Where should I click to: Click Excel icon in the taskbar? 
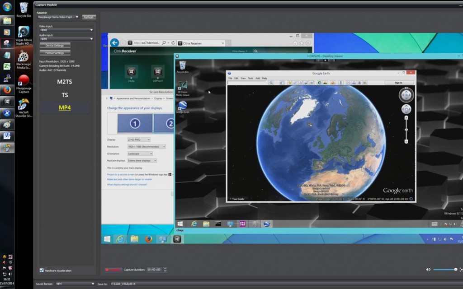click(x=7, y=66)
